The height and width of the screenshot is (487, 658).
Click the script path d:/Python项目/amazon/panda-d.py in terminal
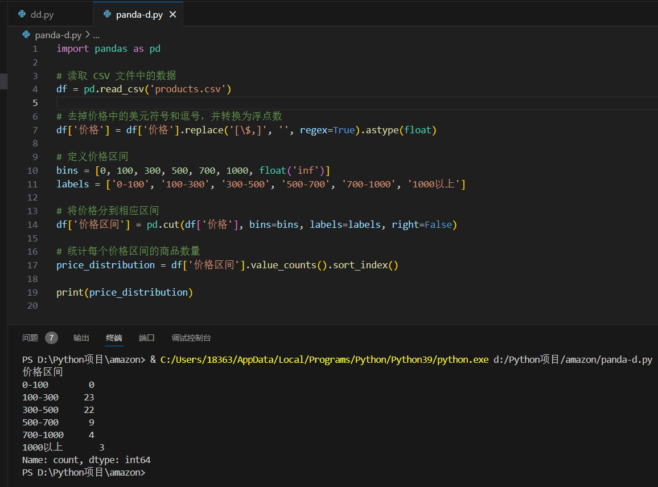pyautogui.click(x=573, y=360)
